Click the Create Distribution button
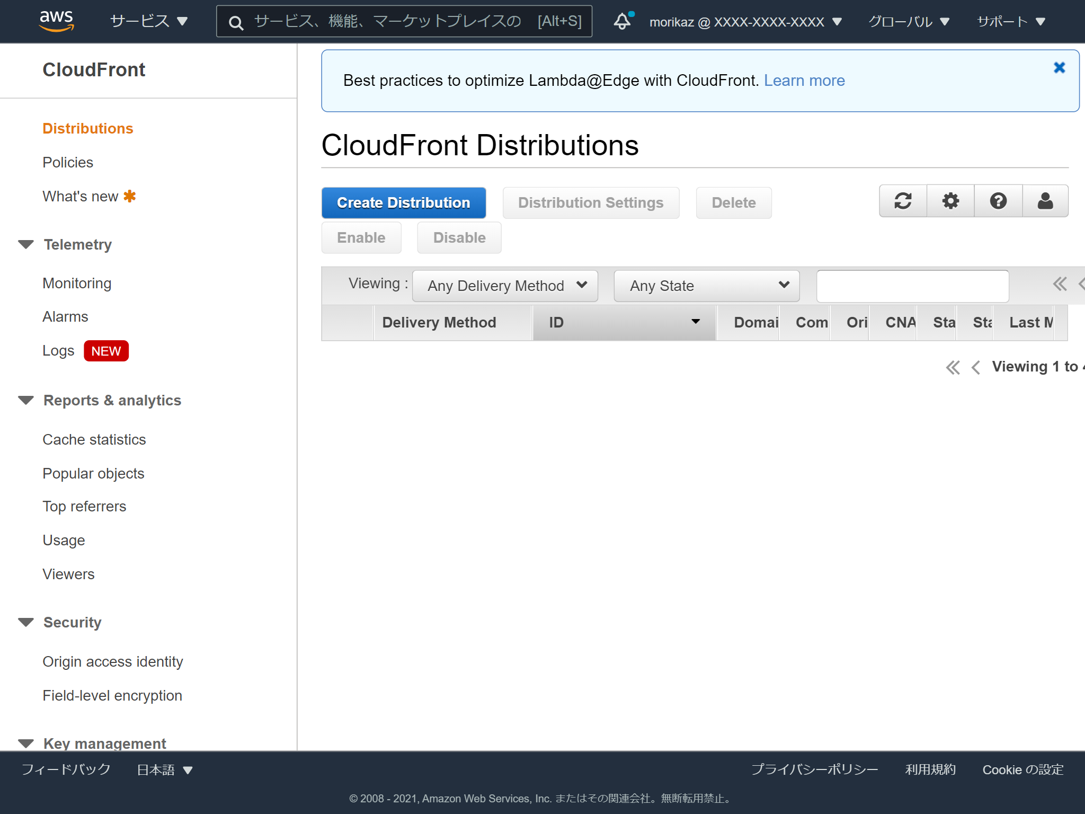 point(403,202)
